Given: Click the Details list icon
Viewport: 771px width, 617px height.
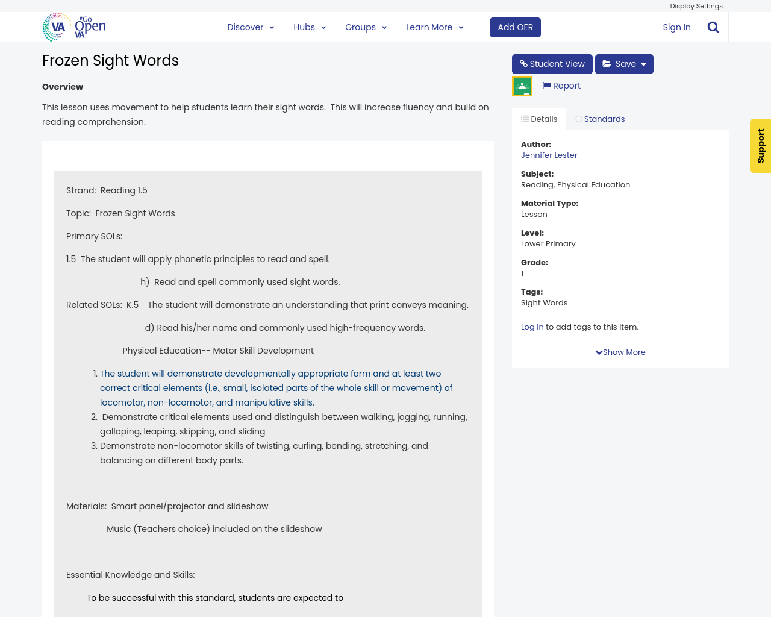Looking at the screenshot, I should [525, 118].
